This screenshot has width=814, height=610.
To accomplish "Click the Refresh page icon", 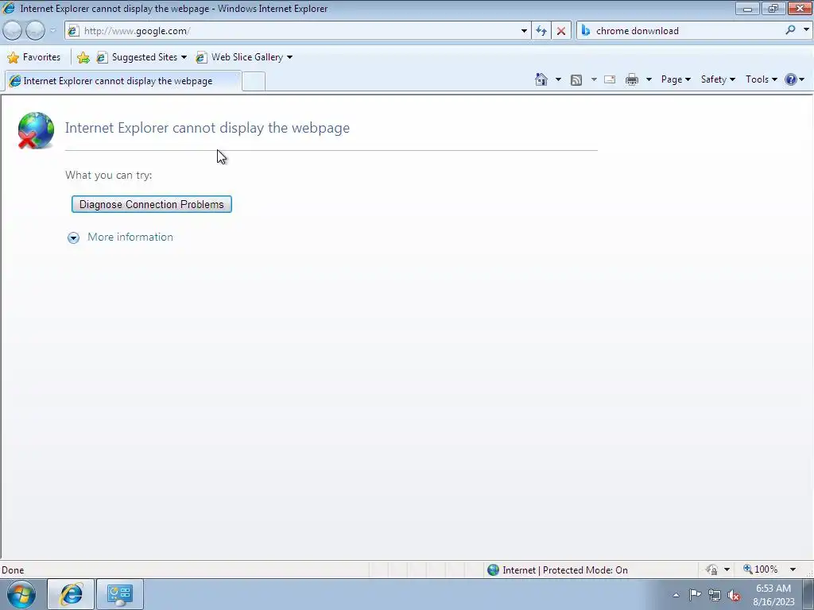I will pyautogui.click(x=541, y=31).
